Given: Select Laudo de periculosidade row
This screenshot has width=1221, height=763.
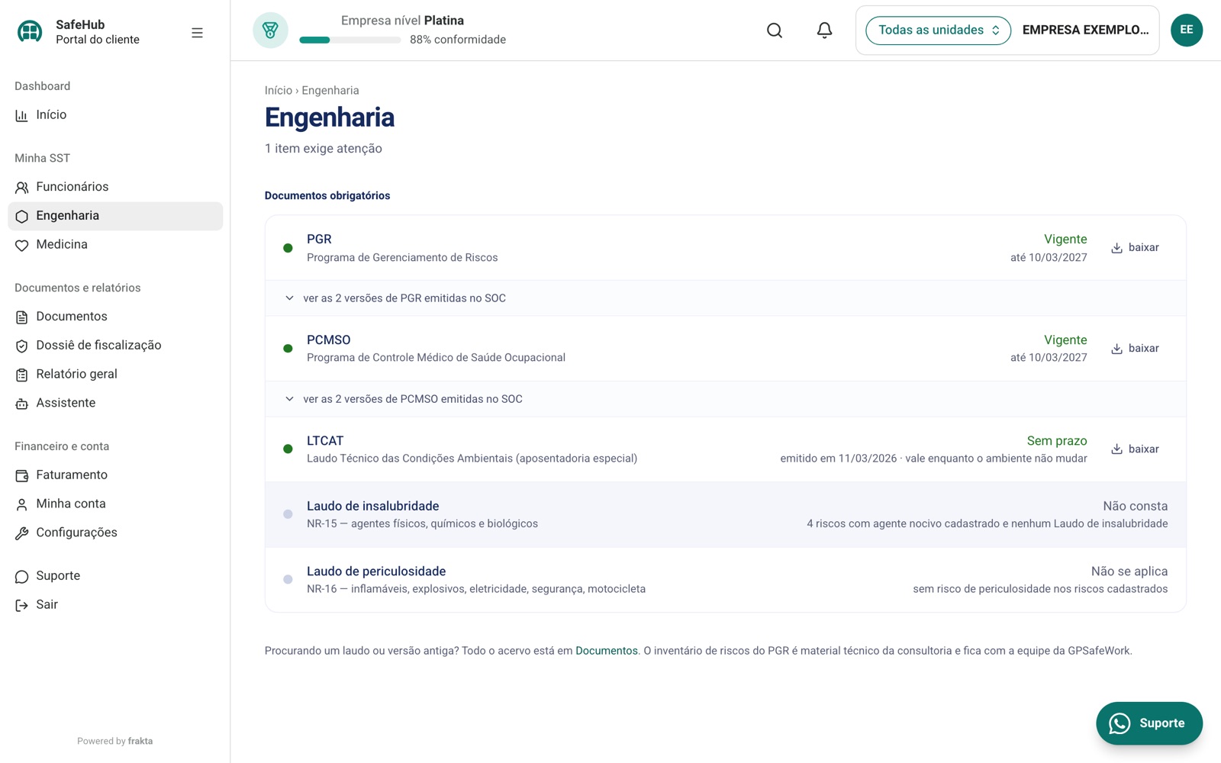Looking at the screenshot, I should click(x=726, y=580).
